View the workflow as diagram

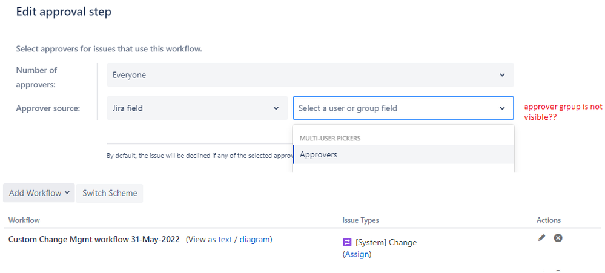pos(256,239)
